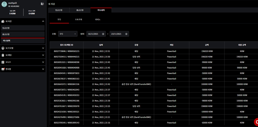Open the 유형 type dropdown showing 모두

click(x=68, y=34)
